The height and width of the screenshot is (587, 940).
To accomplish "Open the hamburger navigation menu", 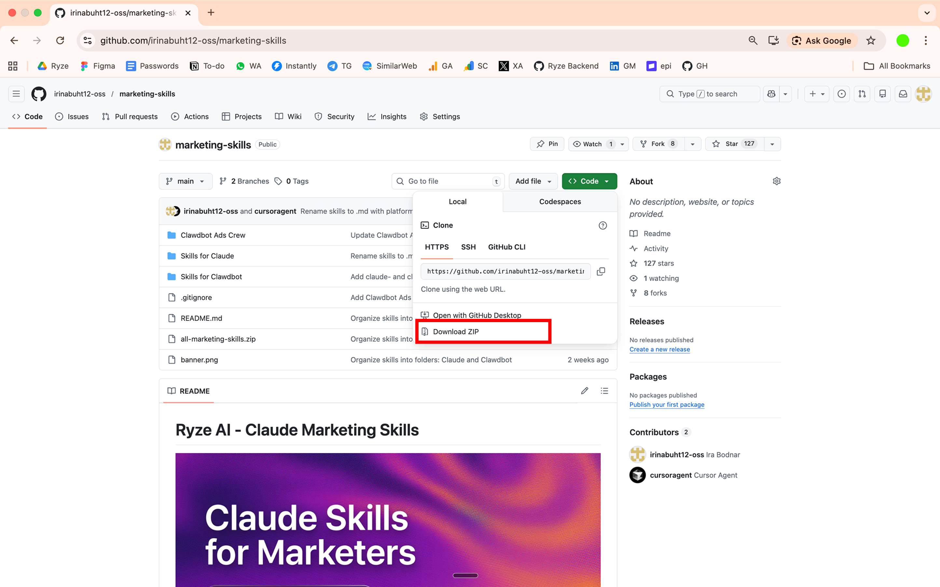I will click(16, 94).
